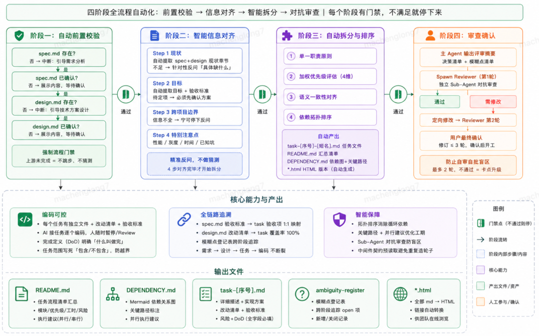Image resolution: width=539 pixels, height=336 pixels.
Task: Click the '执行建议(并行/串行)' bullet
Action: click(x=60, y=319)
